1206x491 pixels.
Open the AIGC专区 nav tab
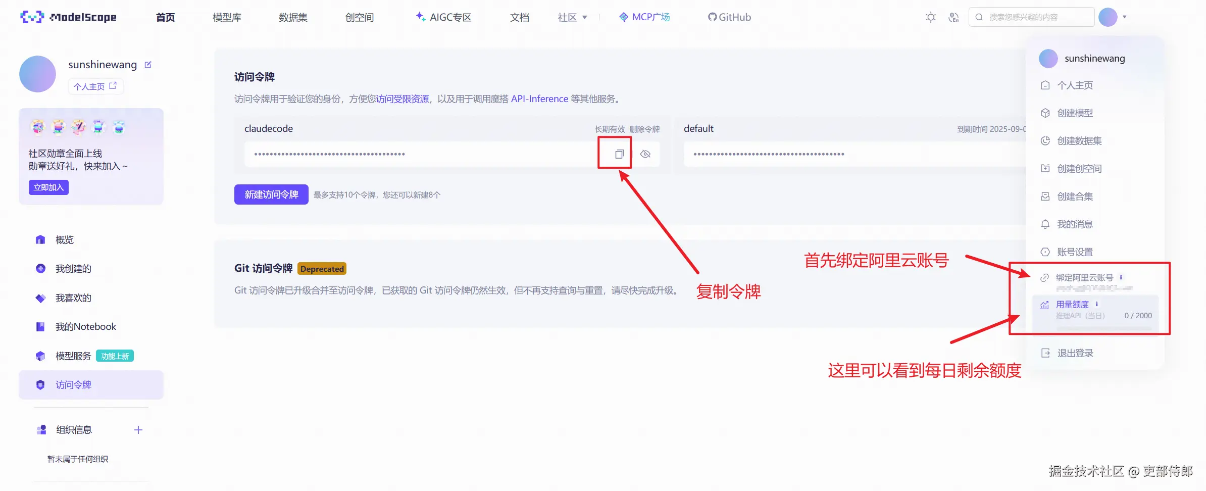click(x=443, y=17)
